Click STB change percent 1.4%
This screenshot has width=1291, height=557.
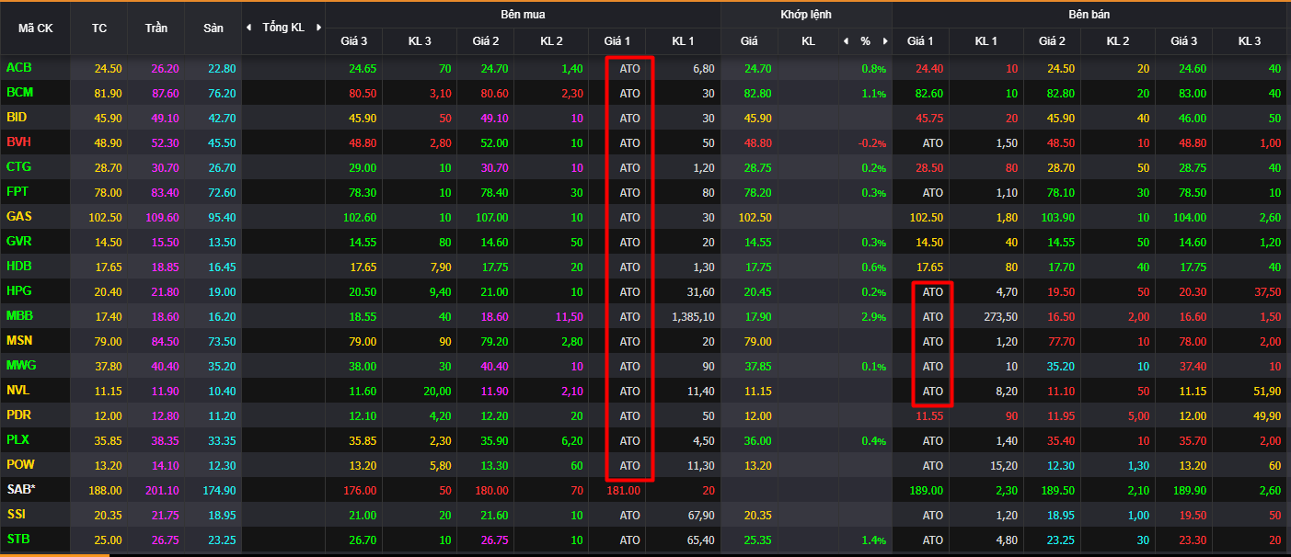click(873, 540)
